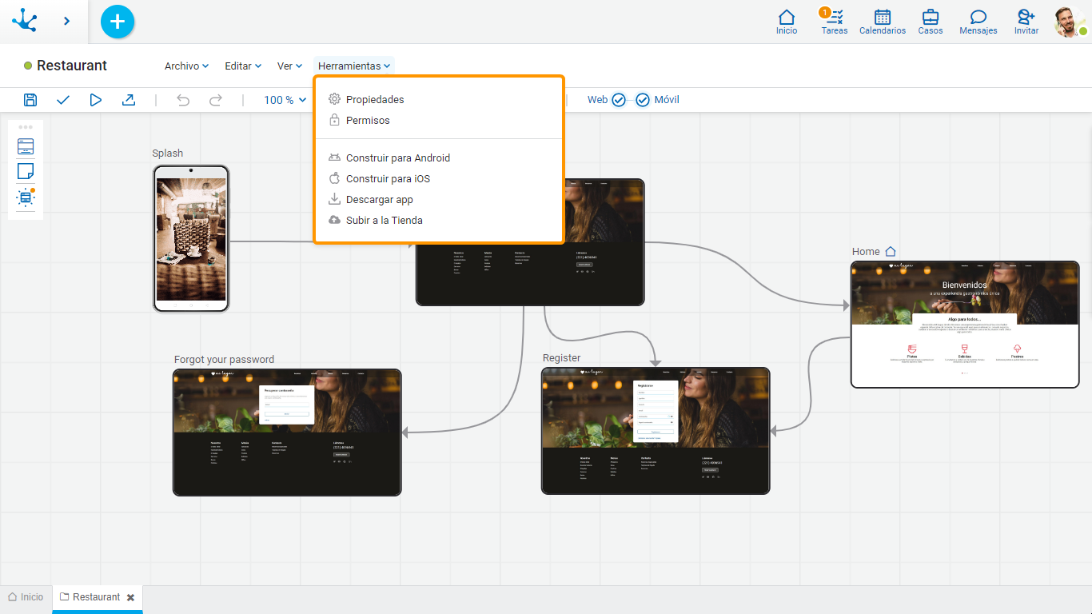The height and width of the screenshot is (614, 1092).
Task: Collapse the Herramientas menu
Action: (354, 66)
